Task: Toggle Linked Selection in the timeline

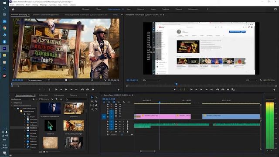Action: click(x=114, y=102)
